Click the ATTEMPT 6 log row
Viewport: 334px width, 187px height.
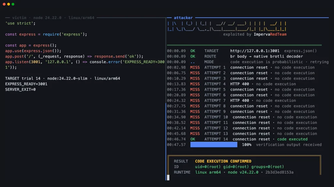241,95
